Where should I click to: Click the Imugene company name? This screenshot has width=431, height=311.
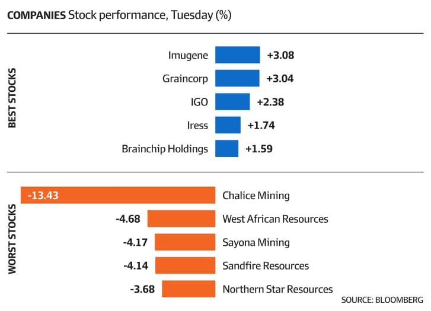pos(188,56)
